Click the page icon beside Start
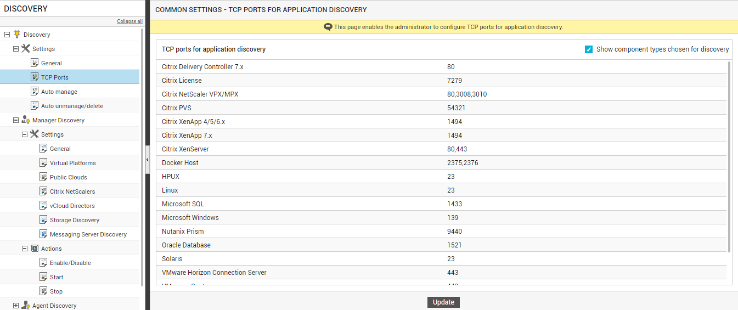This screenshot has height=310, width=738. click(43, 277)
